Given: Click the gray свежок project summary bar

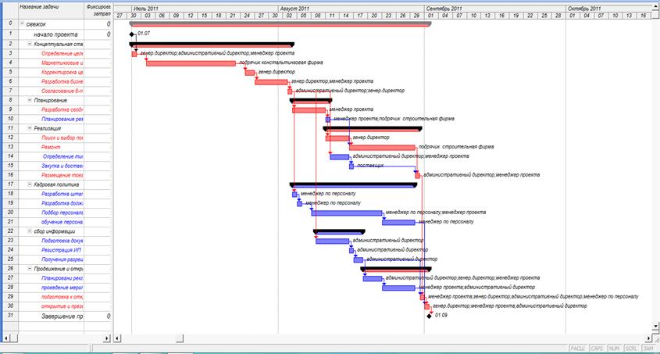Looking at the screenshot, I should 280,24.
